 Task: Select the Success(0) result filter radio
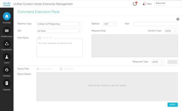click(38, 69)
